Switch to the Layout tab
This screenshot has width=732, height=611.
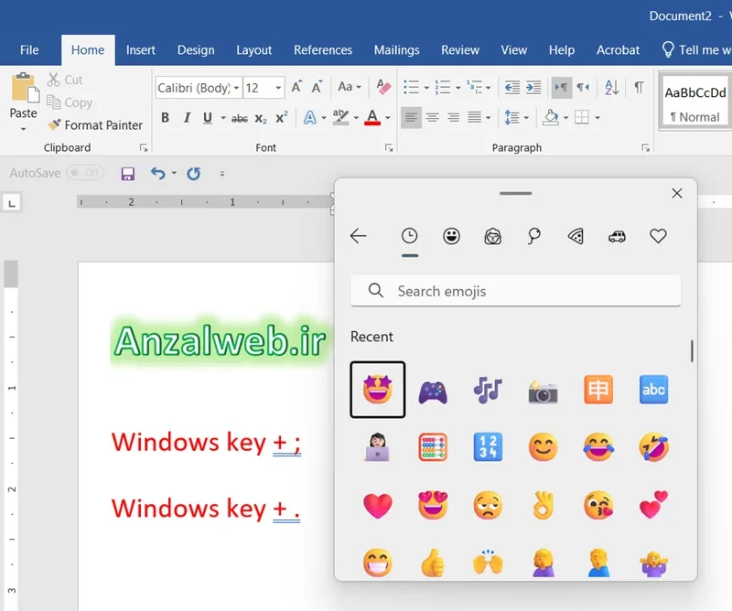click(253, 50)
